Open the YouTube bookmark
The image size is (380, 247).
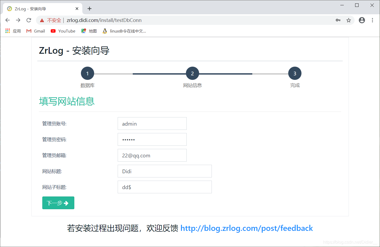pos(63,31)
